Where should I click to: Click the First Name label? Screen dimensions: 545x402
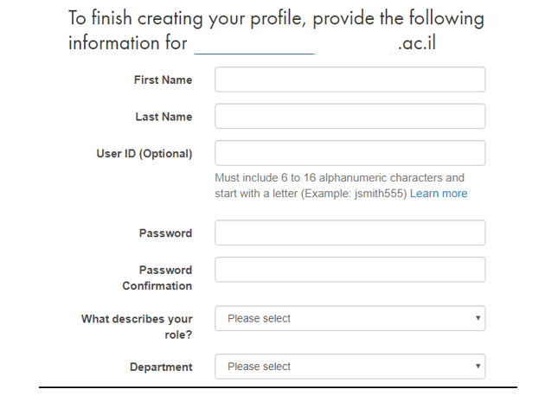[x=163, y=80]
